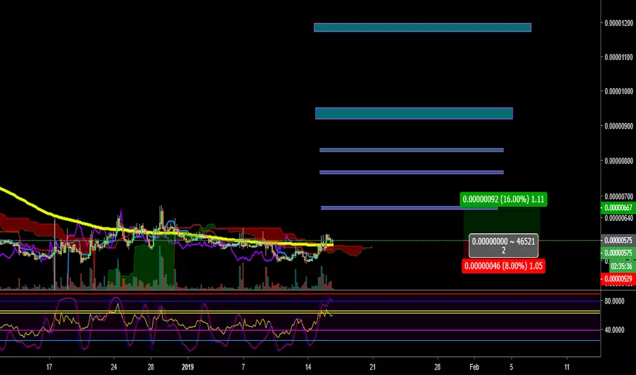This screenshot has width=636, height=375.
Task: Click the 0.00001100 price axis label
Action: (x=618, y=57)
